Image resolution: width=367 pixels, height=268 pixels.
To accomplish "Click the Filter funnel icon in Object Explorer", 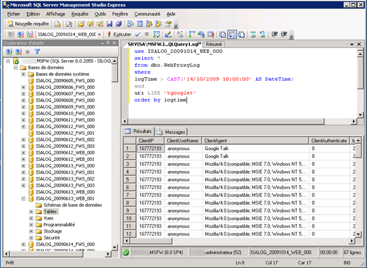I will click(x=37, y=52).
